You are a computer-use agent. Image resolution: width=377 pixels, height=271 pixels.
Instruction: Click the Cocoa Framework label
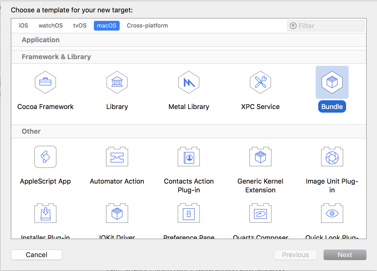(x=45, y=107)
